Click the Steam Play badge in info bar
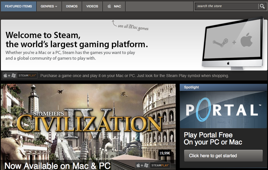 click(27, 75)
